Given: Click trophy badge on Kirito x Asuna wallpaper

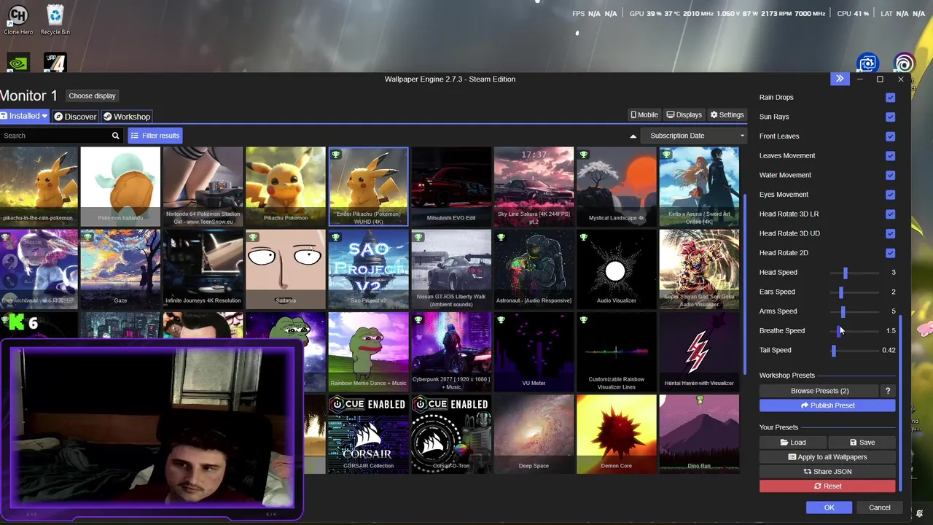Looking at the screenshot, I should coord(666,155).
